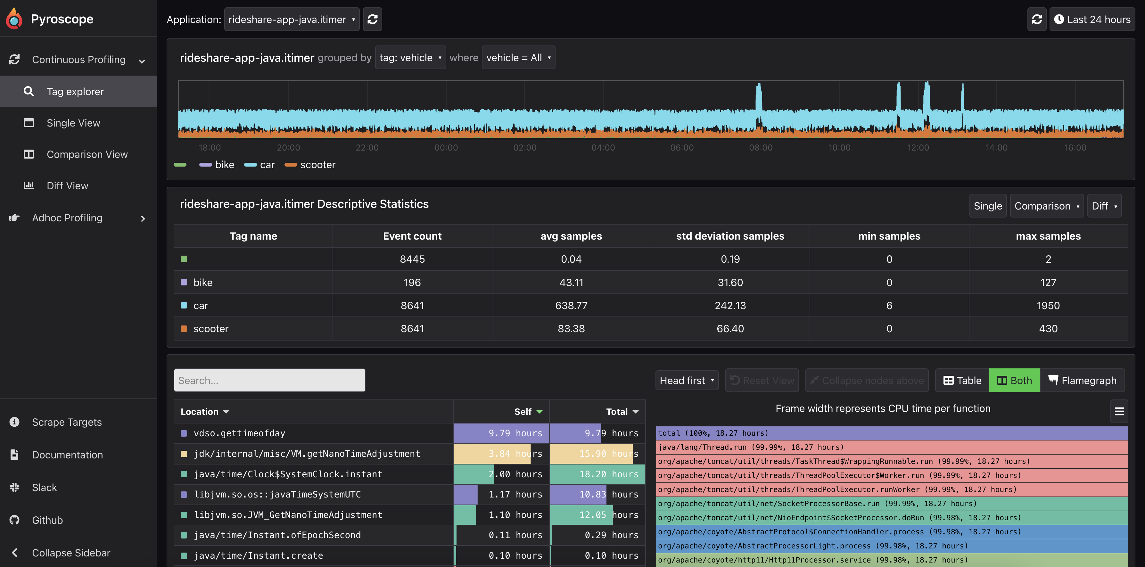Click the Pyroscope flame logo
The image size is (1145, 567).
(14, 18)
